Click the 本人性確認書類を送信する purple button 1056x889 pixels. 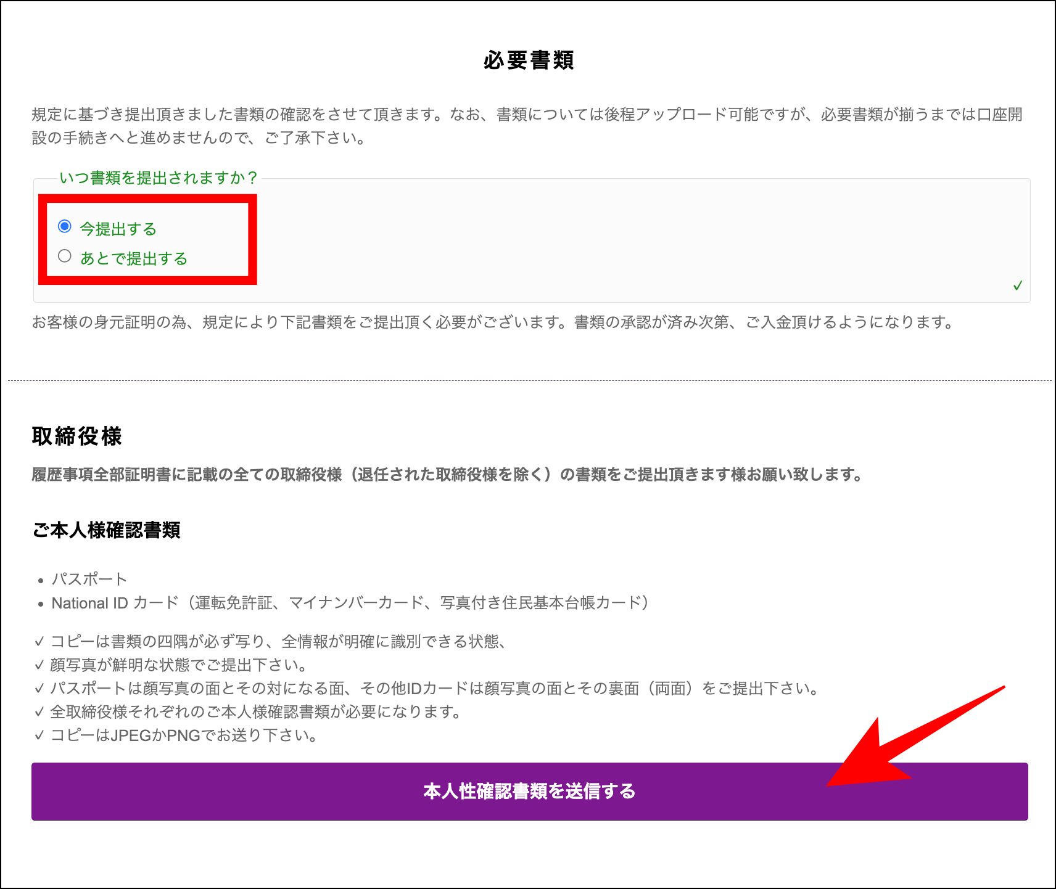point(528,792)
